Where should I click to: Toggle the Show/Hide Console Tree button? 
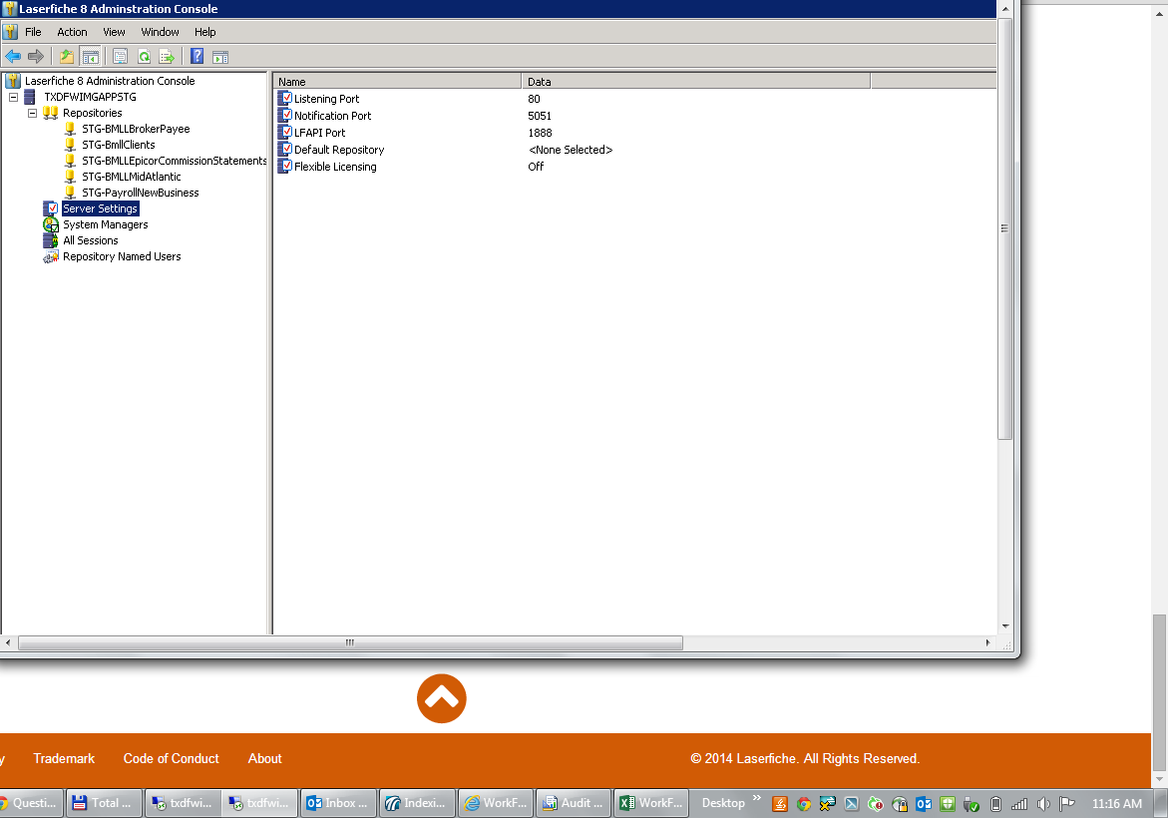click(90, 57)
